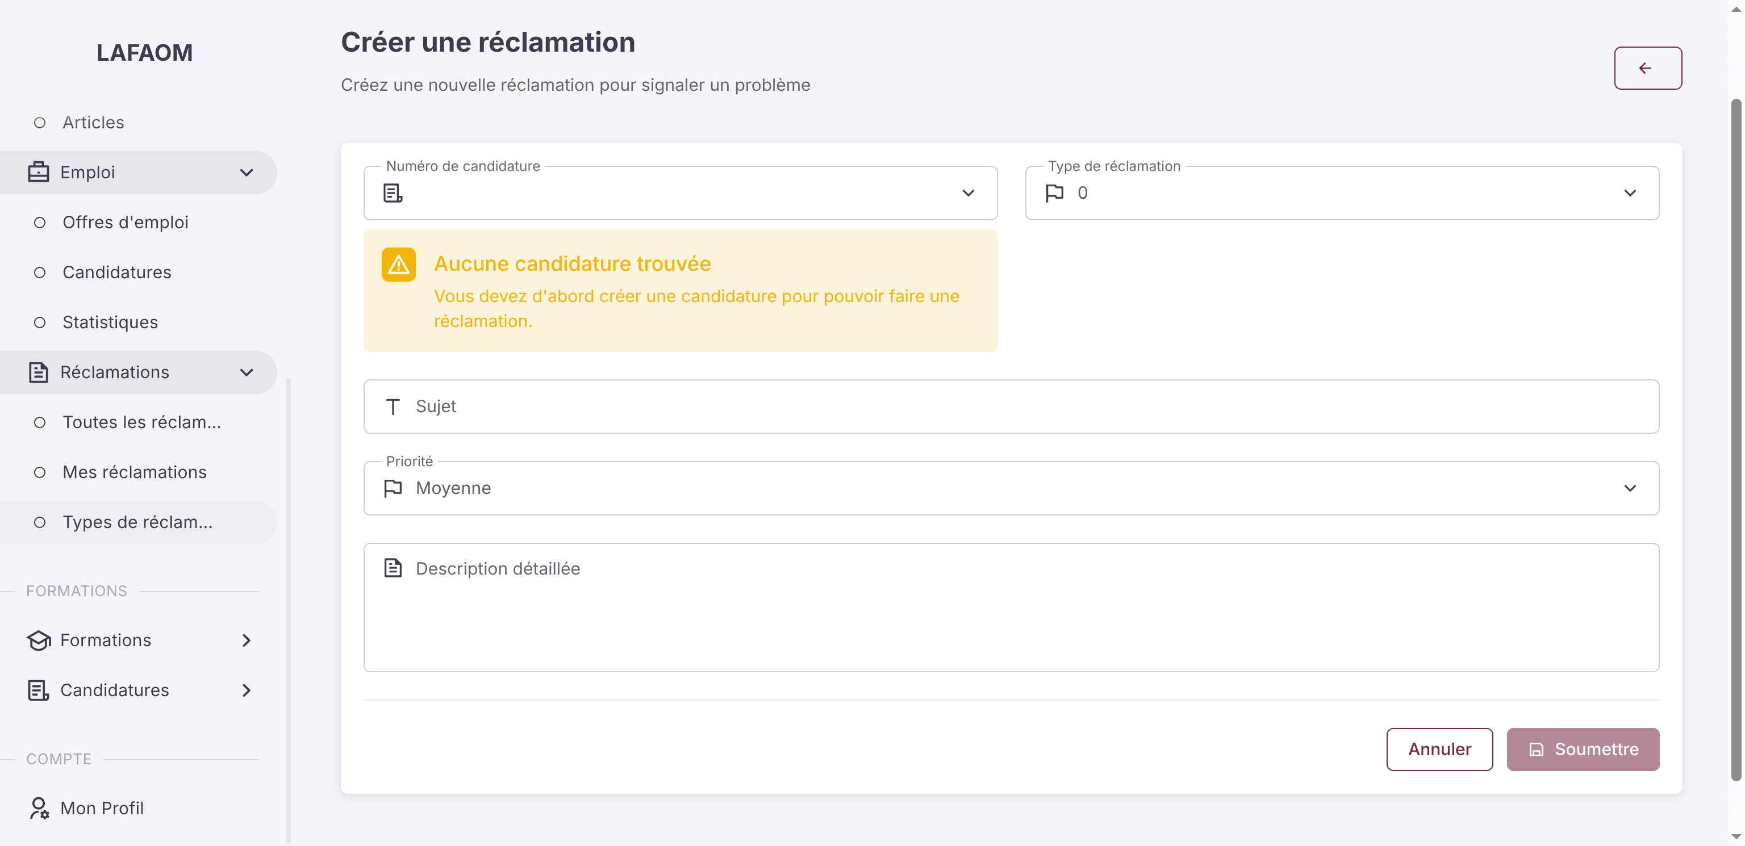Image resolution: width=1745 pixels, height=846 pixels.
Task: Click the sidebar vertical scrollbar
Action: [x=289, y=610]
